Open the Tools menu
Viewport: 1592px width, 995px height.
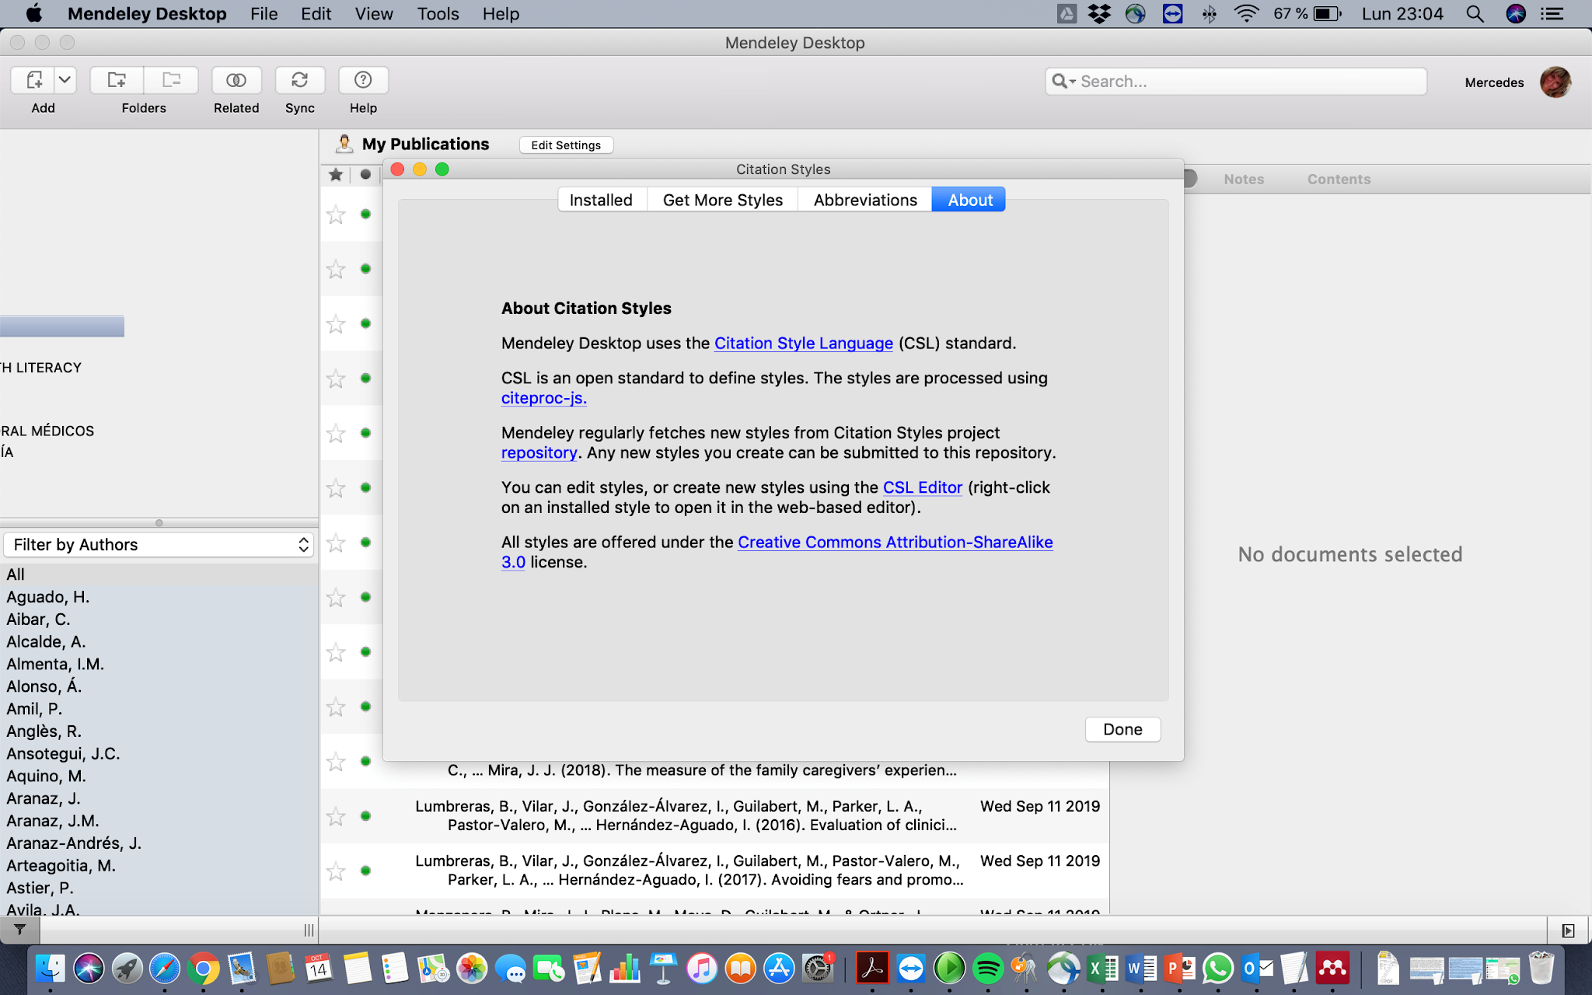[438, 14]
